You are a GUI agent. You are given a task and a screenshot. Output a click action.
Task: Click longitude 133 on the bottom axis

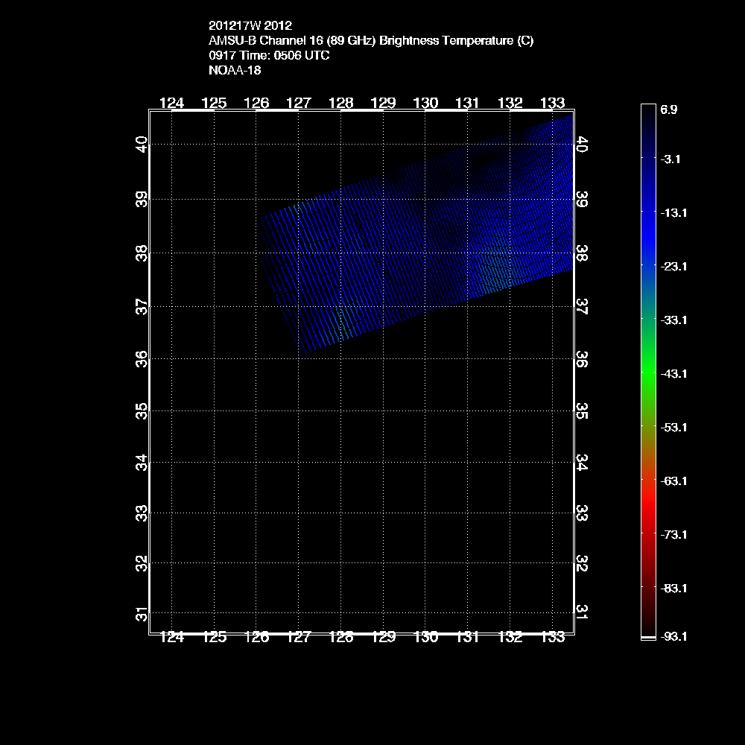coord(552,638)
